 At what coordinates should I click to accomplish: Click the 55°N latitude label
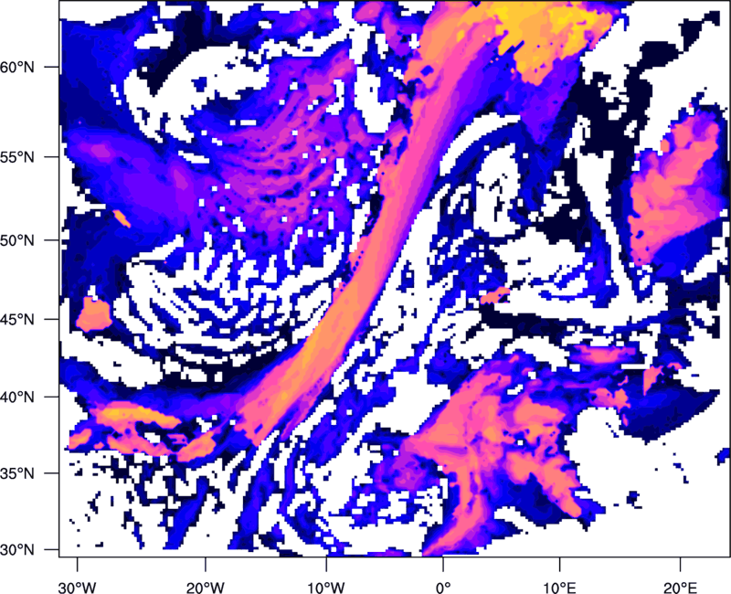(x=17, y=157)
